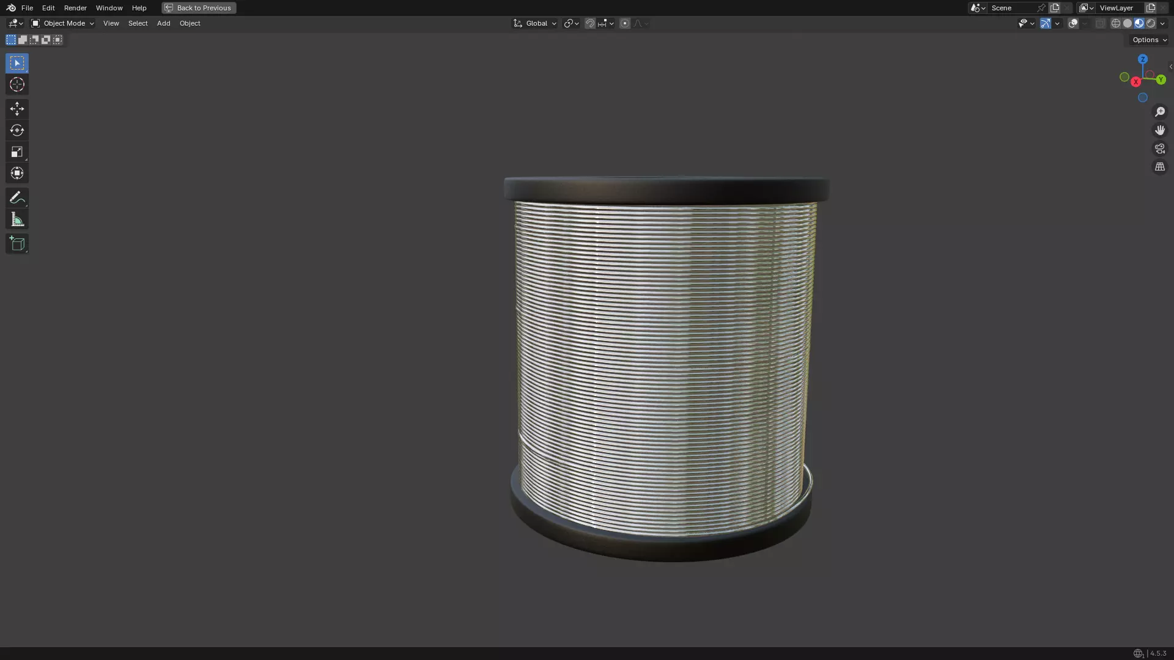Switch to Rendered shading
The image size is (1174, 660).
click(x=1151, y=23)
